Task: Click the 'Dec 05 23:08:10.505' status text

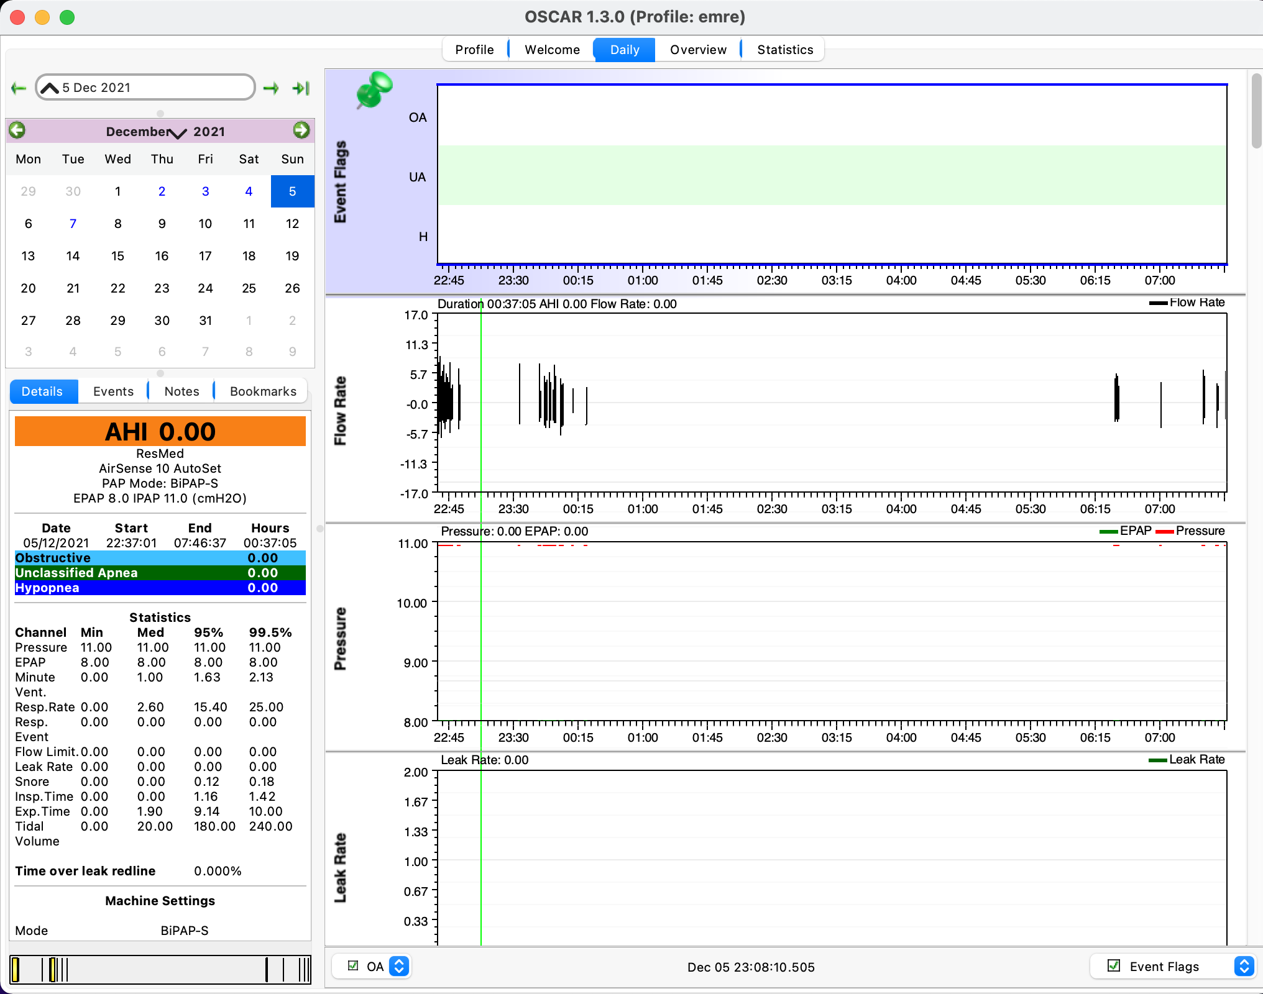Action: pyautogui.click(x=751, y=967)
